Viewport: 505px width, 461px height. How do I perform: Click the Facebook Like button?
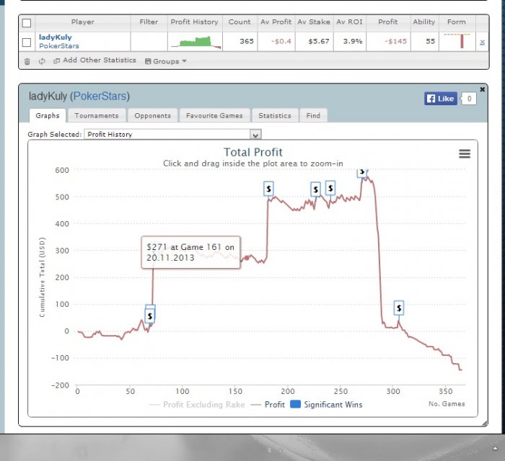[x=441, y=99]
